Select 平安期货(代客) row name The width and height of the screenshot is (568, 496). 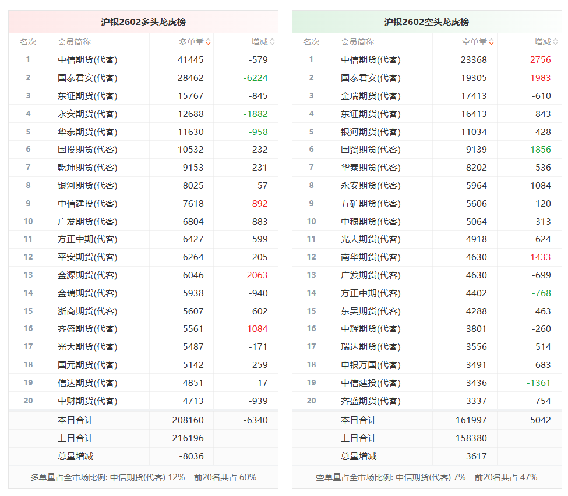pyautogui.click(x=87, y=257)
